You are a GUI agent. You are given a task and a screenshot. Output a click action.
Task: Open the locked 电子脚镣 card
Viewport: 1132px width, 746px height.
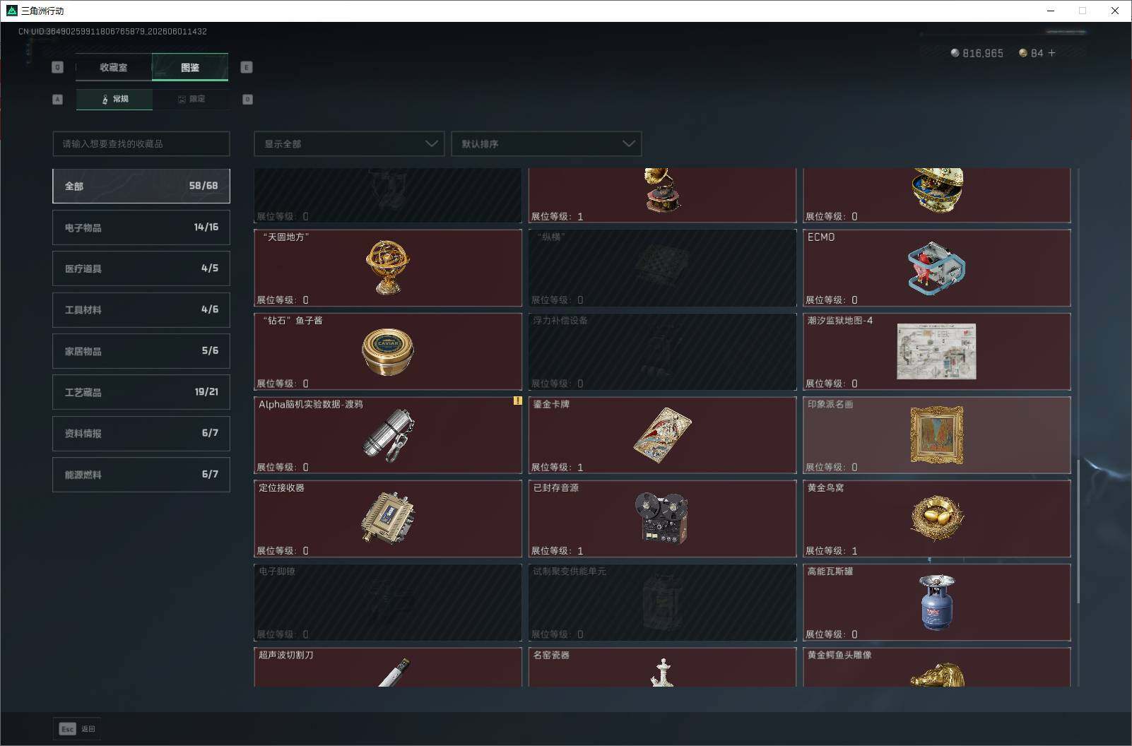click(388, 602)
